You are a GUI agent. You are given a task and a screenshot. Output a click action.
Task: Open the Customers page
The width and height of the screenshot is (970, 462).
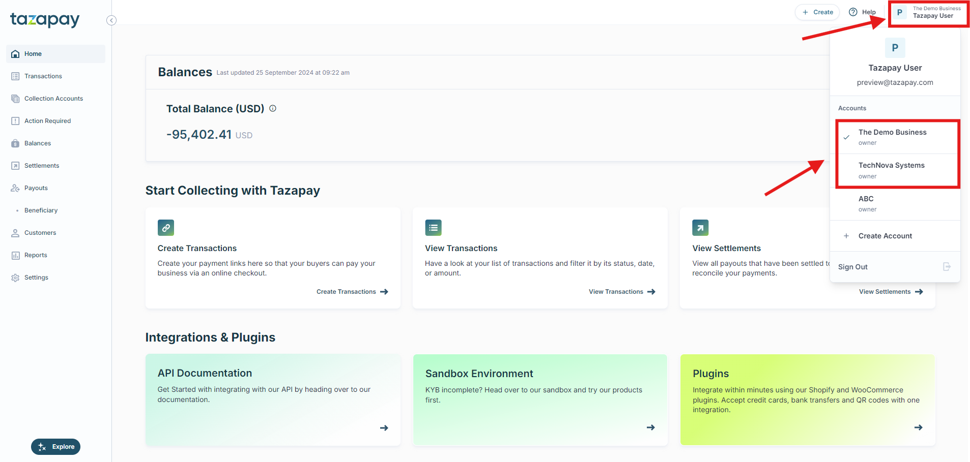[x=55, y=233]
